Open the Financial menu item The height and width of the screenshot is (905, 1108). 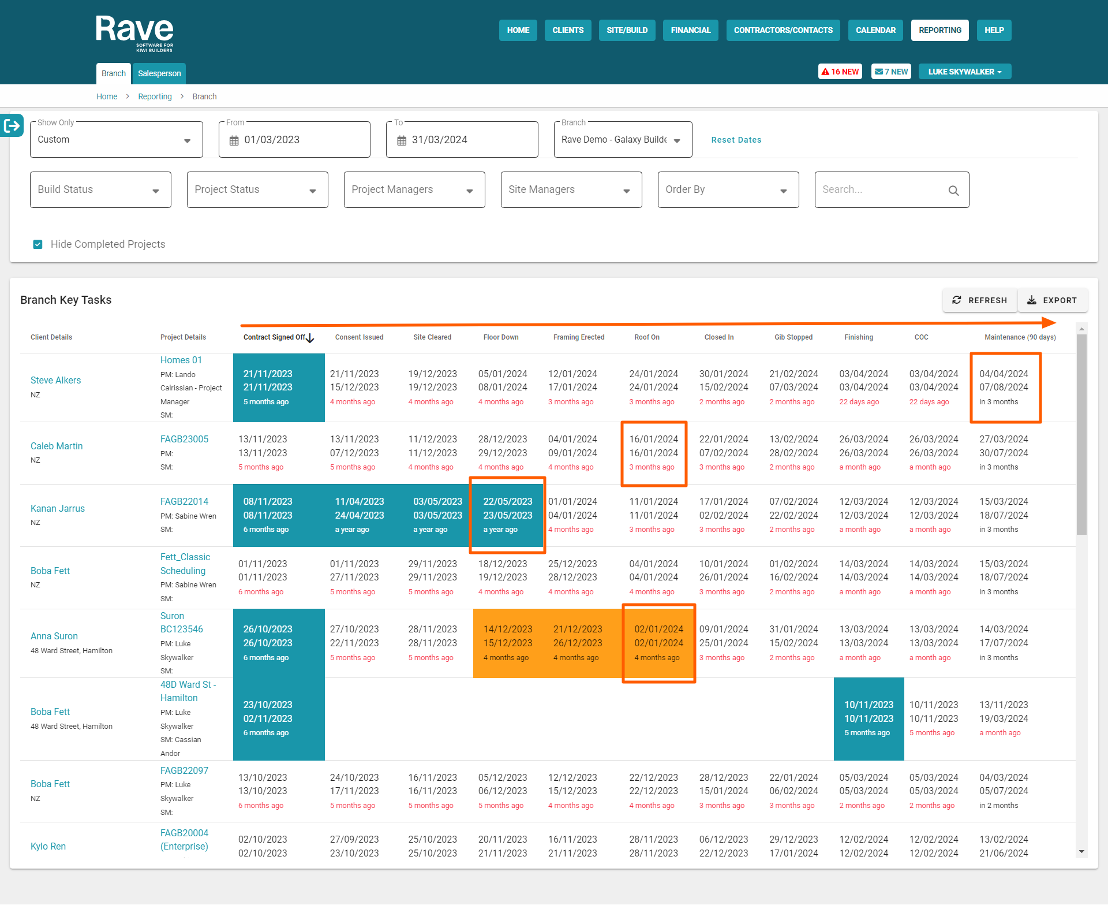click(x=690, y=30)
